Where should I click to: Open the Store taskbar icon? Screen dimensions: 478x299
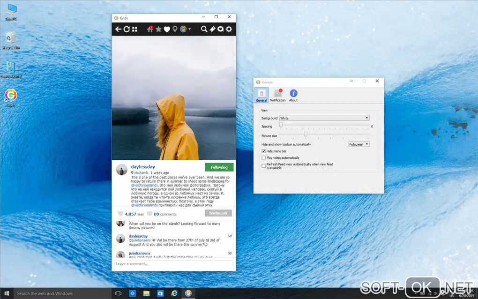(160, 293)
